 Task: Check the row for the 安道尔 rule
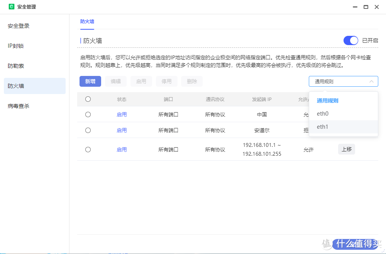(x=88, y=130)
